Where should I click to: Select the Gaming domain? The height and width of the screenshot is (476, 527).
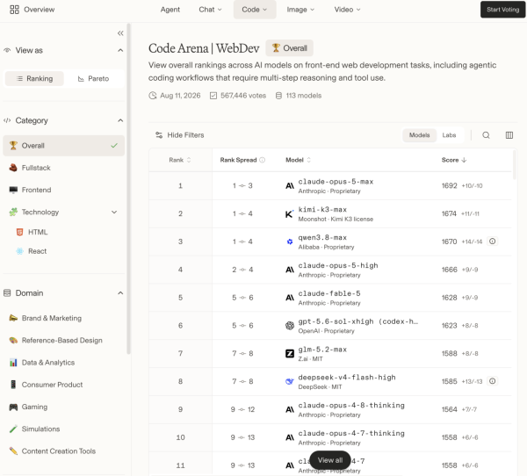pos(64,407)
